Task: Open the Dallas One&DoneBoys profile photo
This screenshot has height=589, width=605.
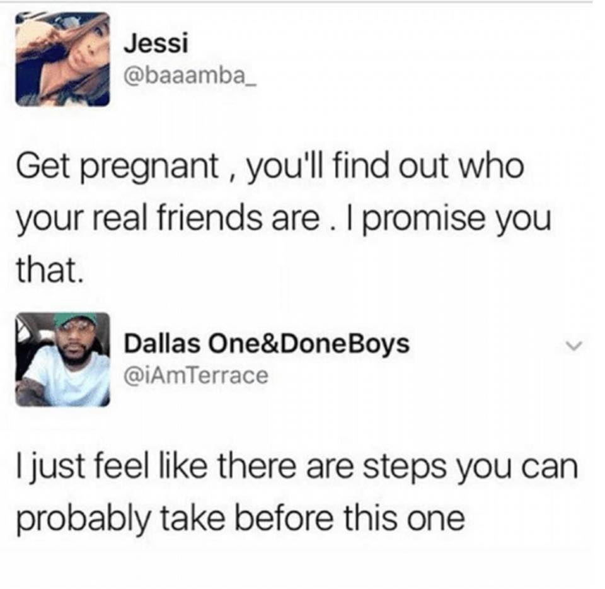Action: [x=63, y=359]
